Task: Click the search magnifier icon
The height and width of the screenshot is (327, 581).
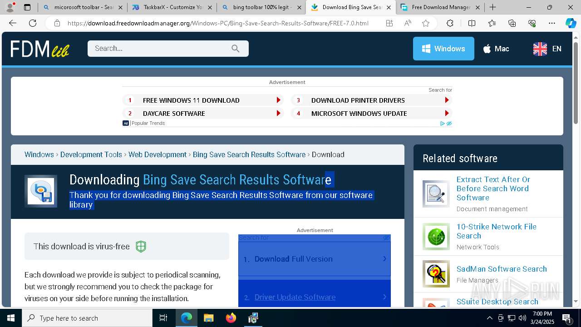Action: [235, 49]
